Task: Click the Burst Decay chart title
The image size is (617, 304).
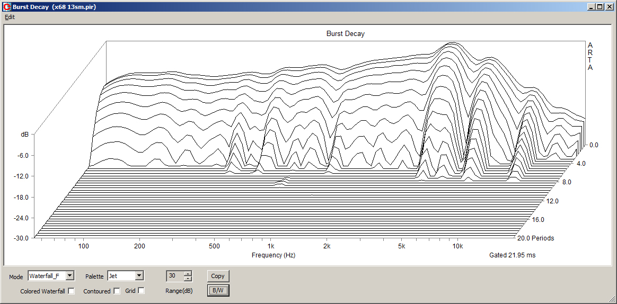Action: 345,34
